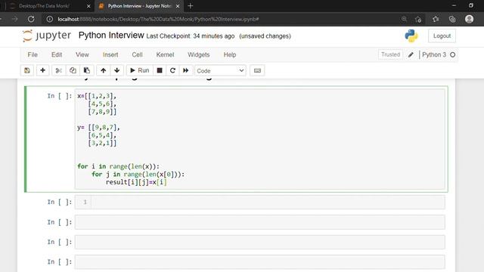The width and height of the screenshot is (484, 272).
Task: Open the browser zoom magnifier icon
Action: (404, 19)
